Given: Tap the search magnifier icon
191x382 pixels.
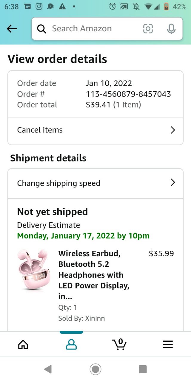Looking at the screenshot, I should pos(42,29).
